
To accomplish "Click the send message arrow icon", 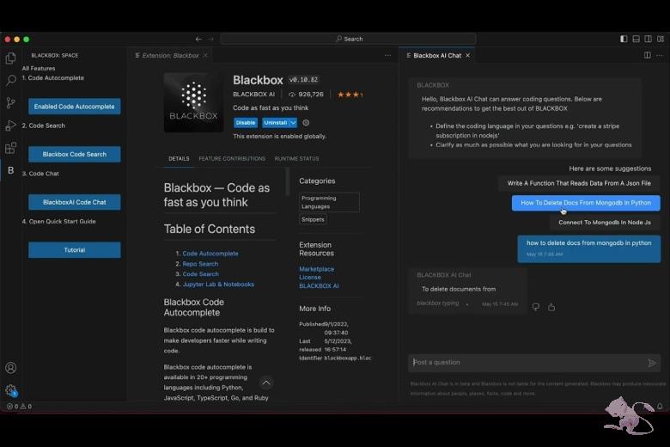I will pos(652,363).
